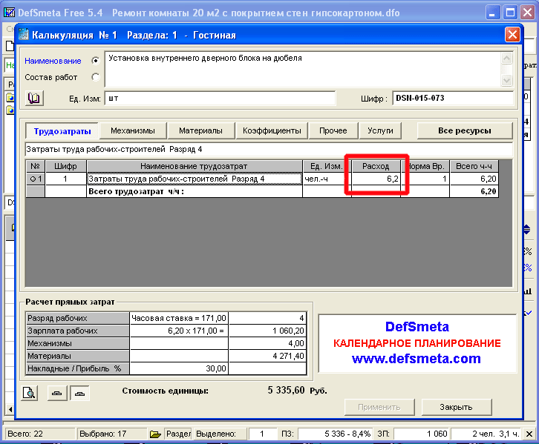Click the print preview magnifier icon
Screen dimensions: 539x444
tap(30, 393)
